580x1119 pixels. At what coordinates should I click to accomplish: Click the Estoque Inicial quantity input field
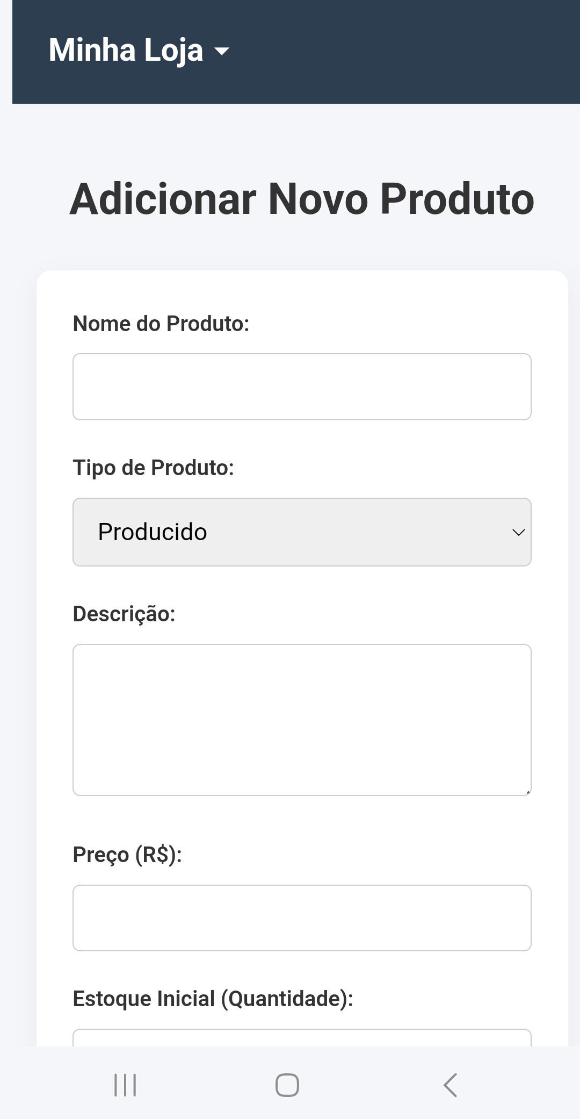(x=302, y=1037)
